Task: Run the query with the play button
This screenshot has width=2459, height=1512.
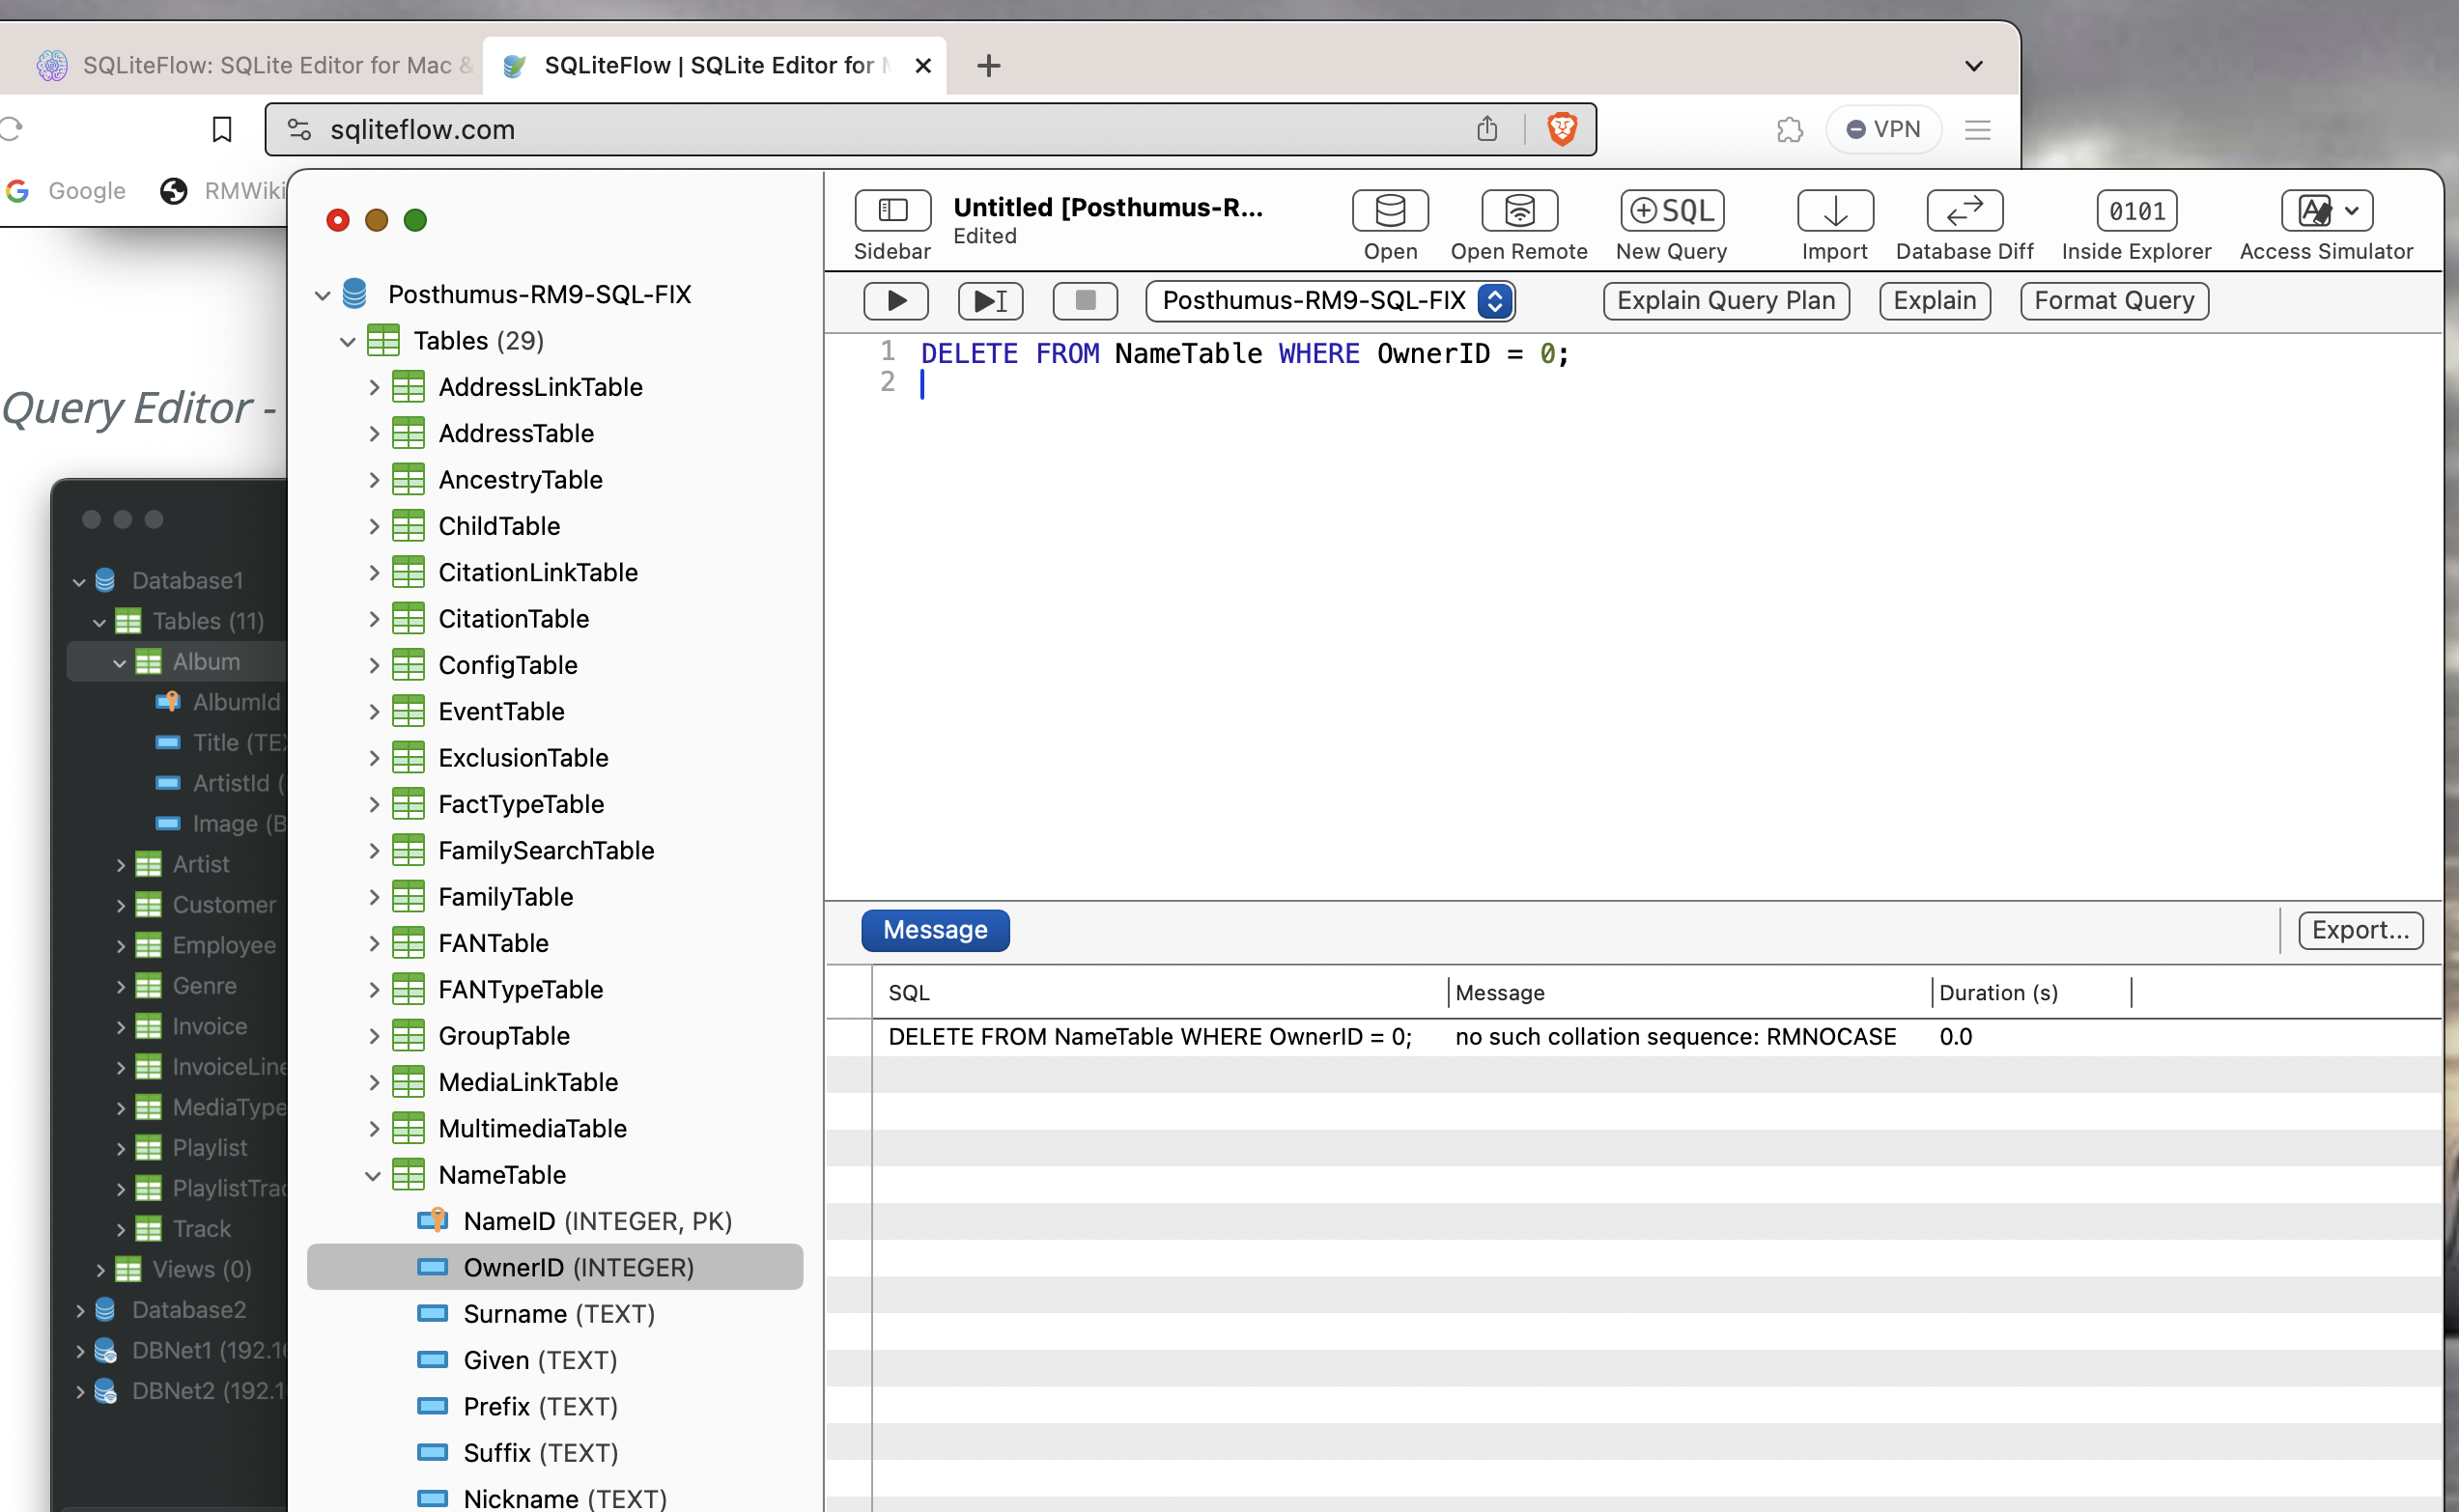Action: [895, 301]
